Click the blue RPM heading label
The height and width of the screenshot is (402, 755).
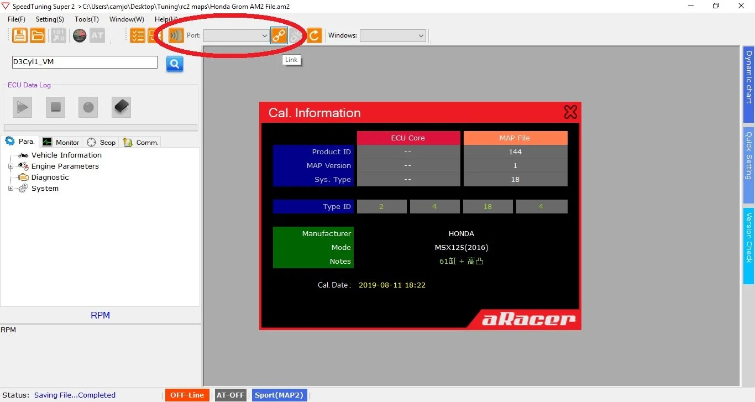pos(100,315)
